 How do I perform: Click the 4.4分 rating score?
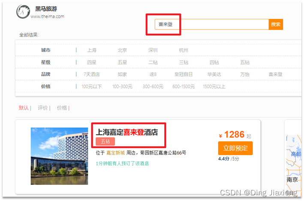(224, 159)
